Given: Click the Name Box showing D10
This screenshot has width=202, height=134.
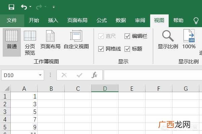Looking at the screenshot, I should pyautogui.click(x=20, y=75).
